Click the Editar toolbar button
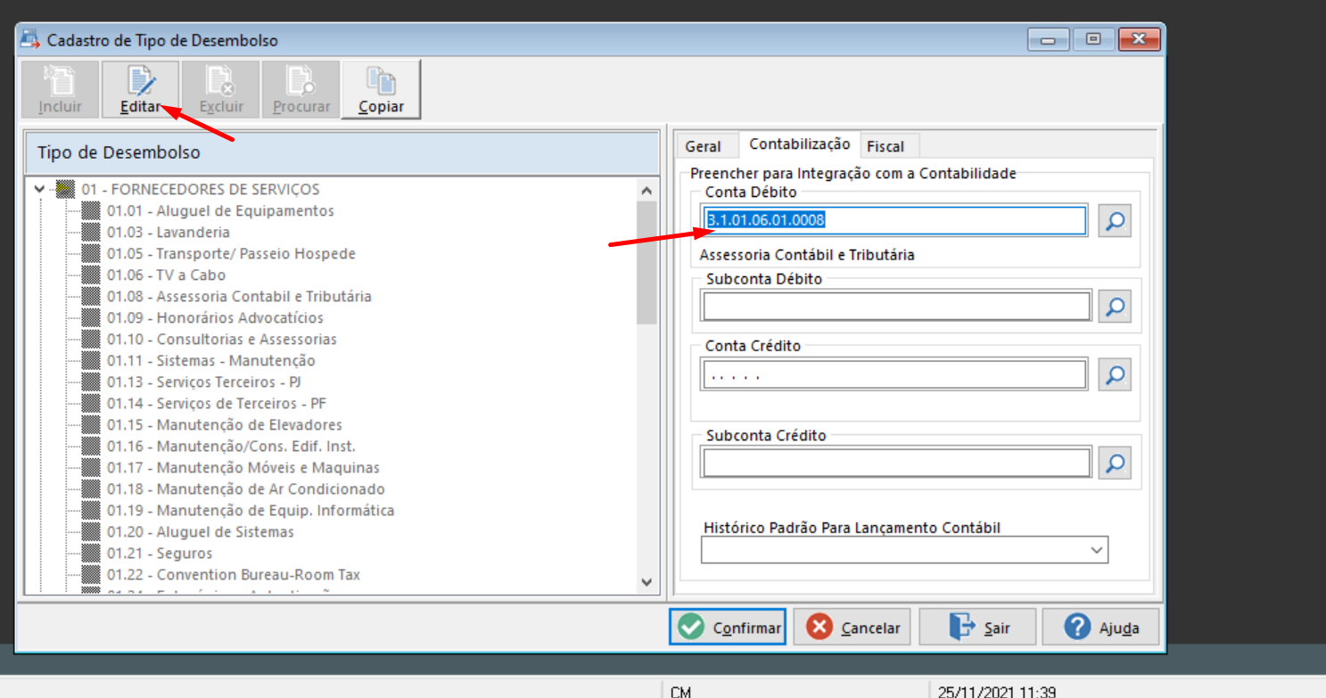 click(141, 89)
